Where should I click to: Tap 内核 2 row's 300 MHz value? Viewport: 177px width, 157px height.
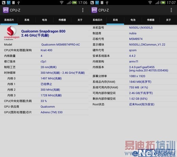[50, 90]
